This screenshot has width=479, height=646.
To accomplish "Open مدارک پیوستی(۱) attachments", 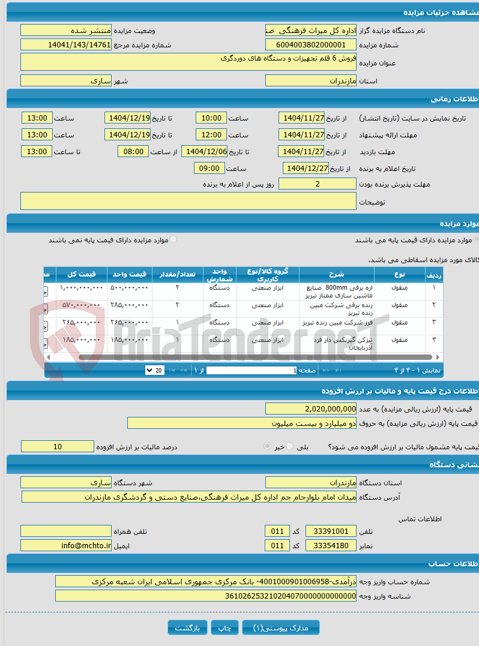I will (281, 628).
